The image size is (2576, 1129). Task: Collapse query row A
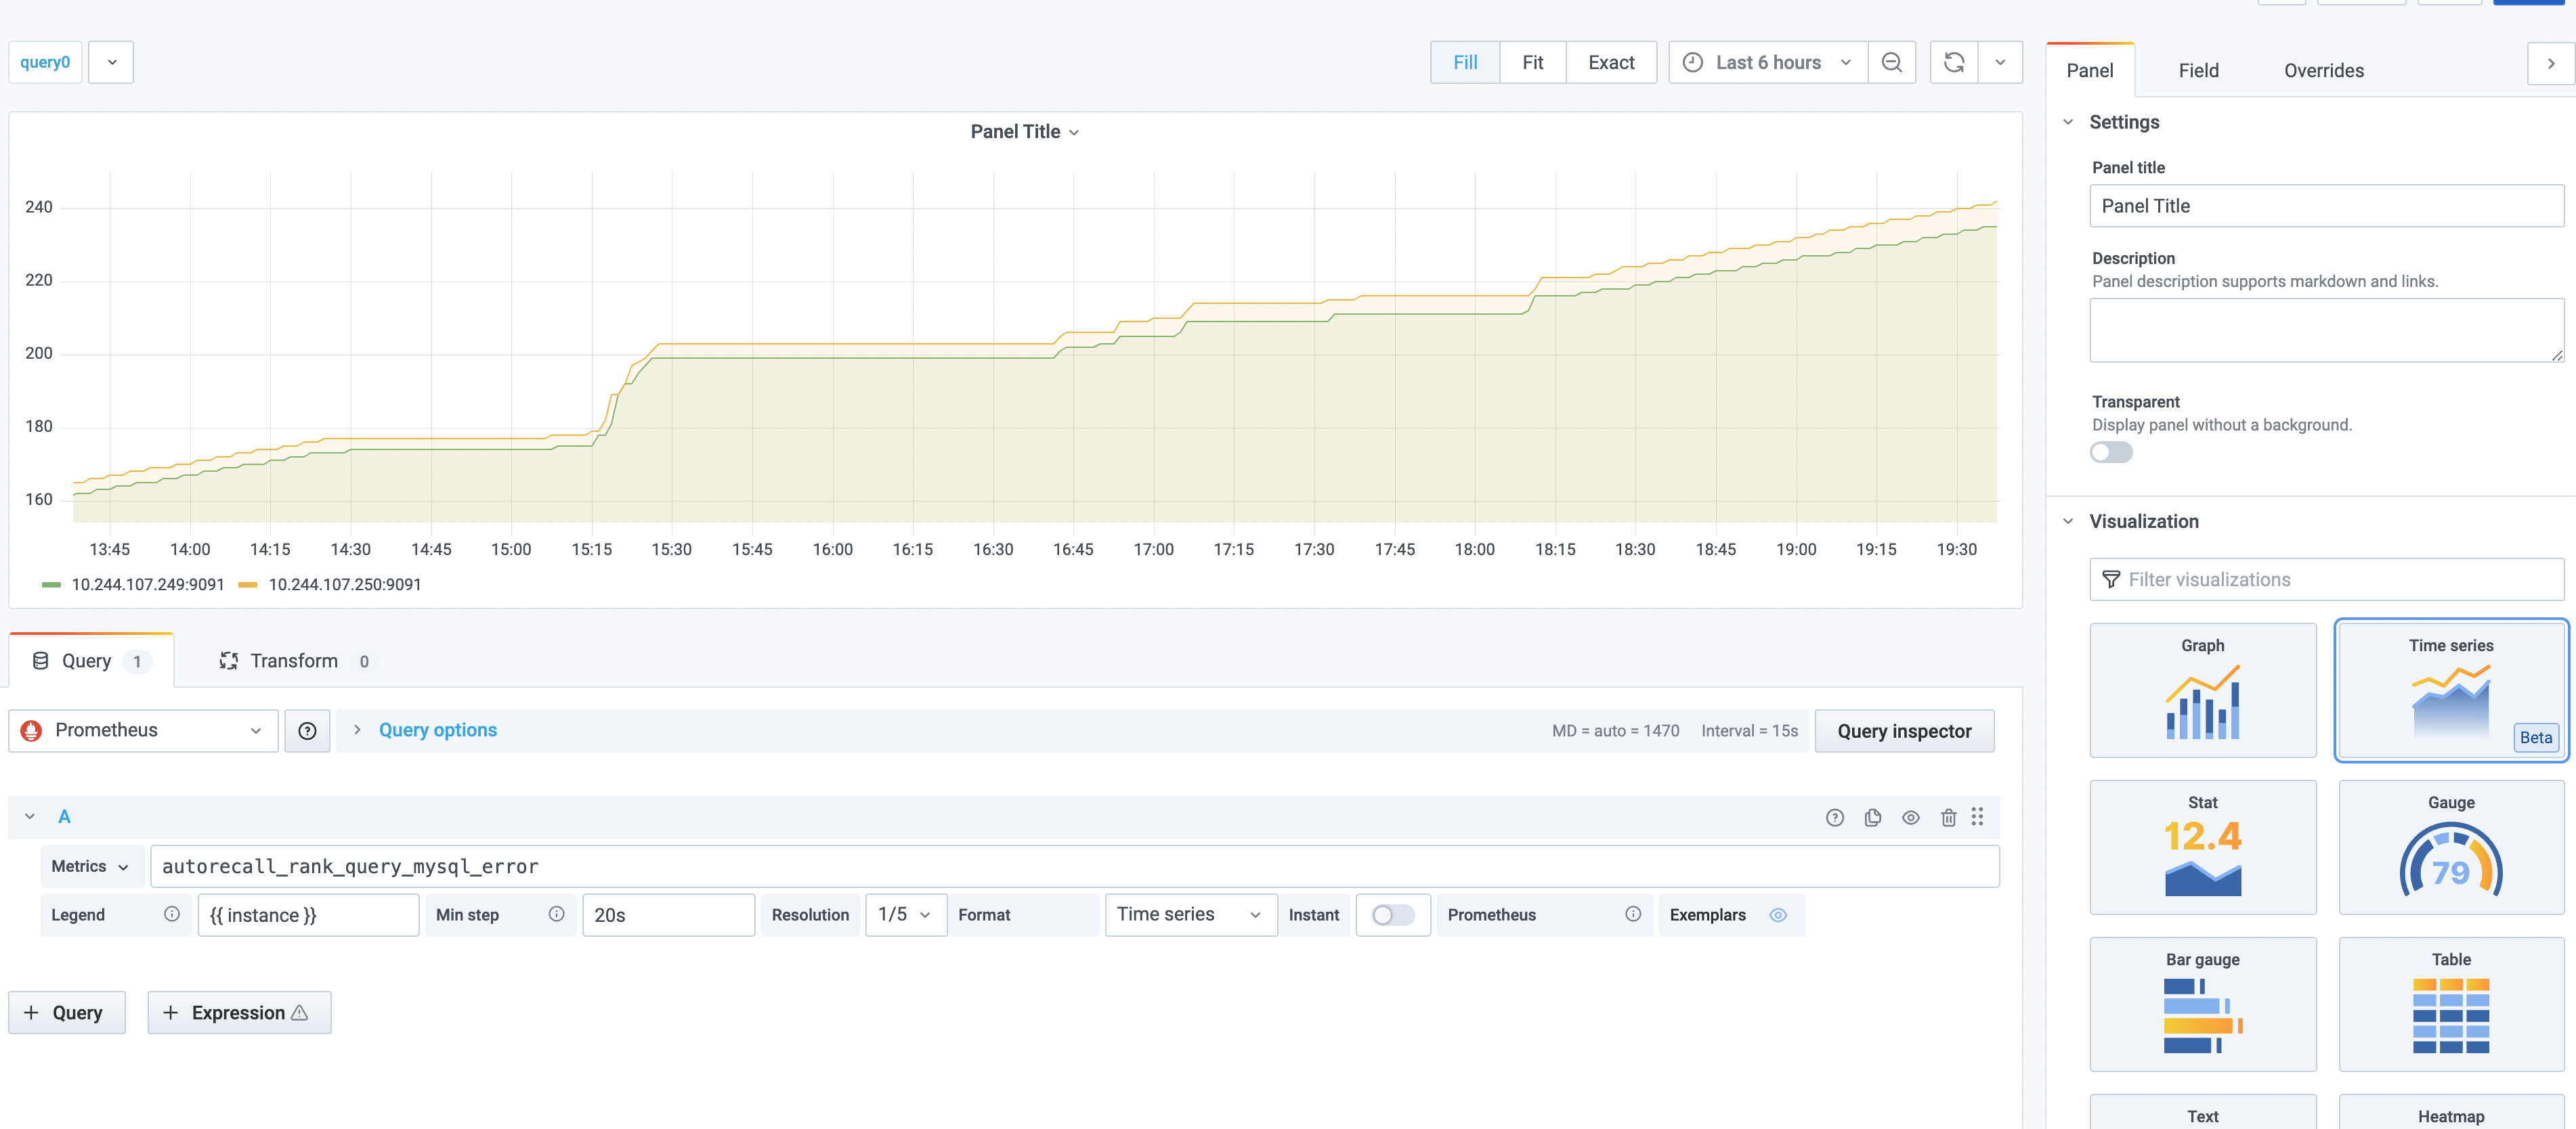pyautogui.click(x=30, y=816)
